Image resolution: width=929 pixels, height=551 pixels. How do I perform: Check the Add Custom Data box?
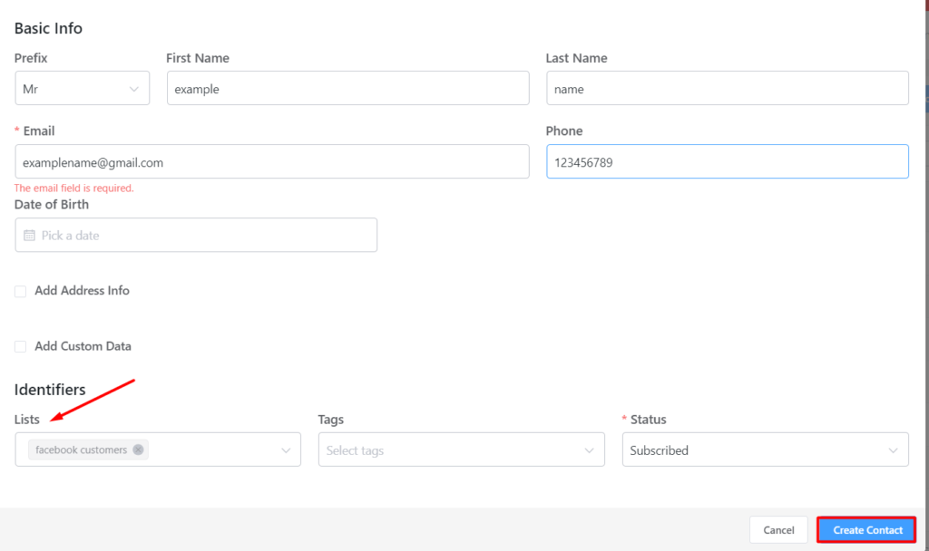20,346
